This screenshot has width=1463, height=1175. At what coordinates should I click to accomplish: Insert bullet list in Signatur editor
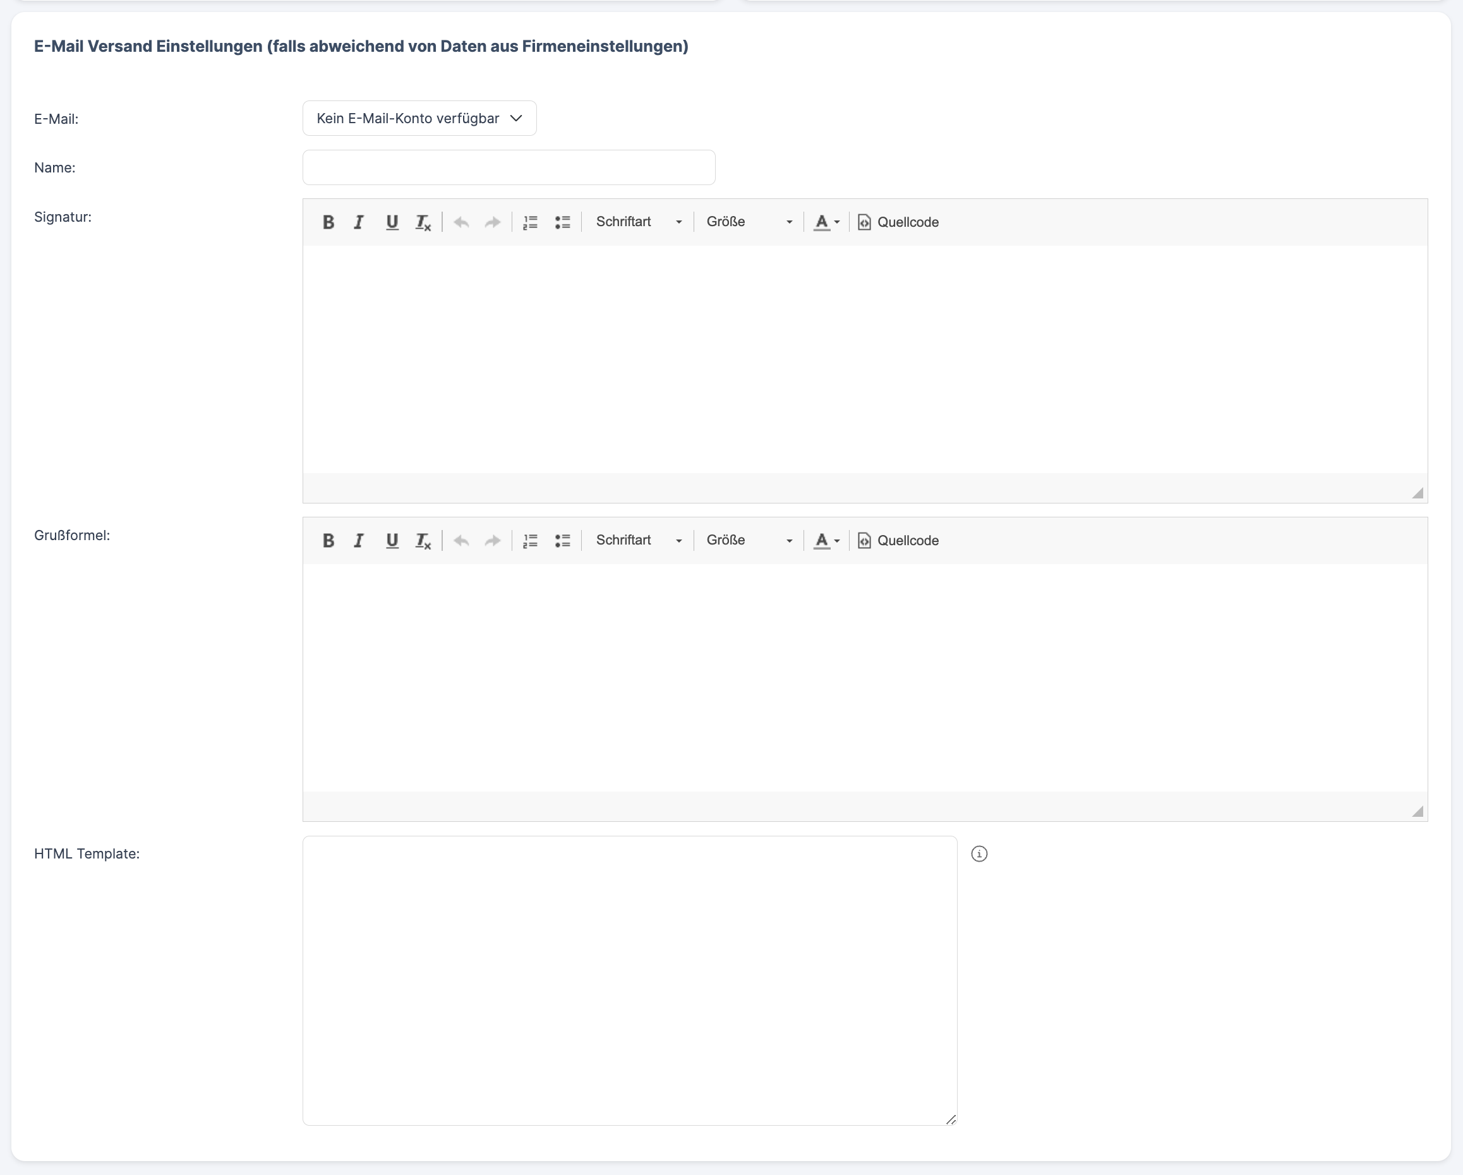(x=563, y=222)
